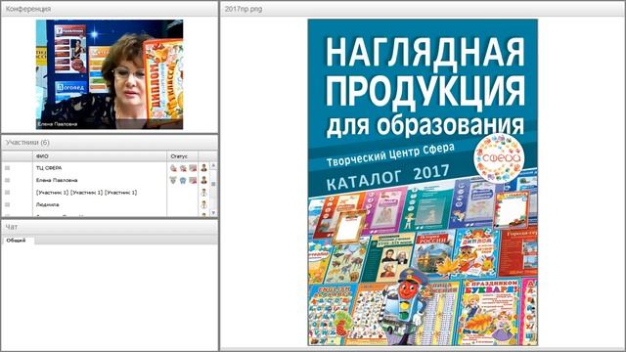Select participant Людмила
This screenshot has height=352, width=626.
(48, 204)
